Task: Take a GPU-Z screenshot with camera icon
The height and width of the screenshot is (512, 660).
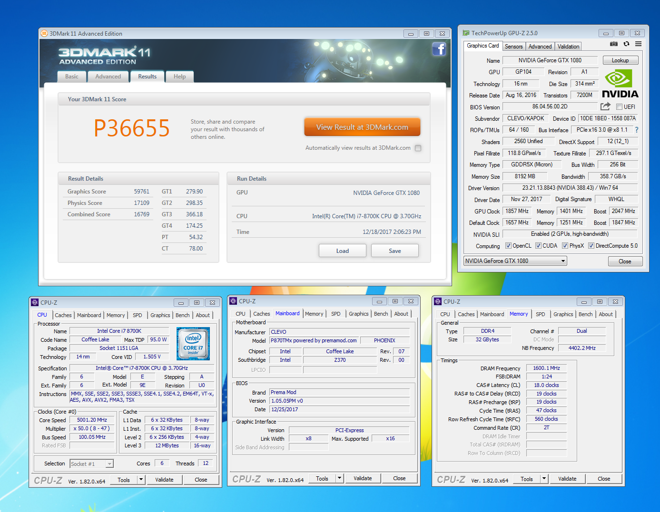Action: click(x=614, y=44)
